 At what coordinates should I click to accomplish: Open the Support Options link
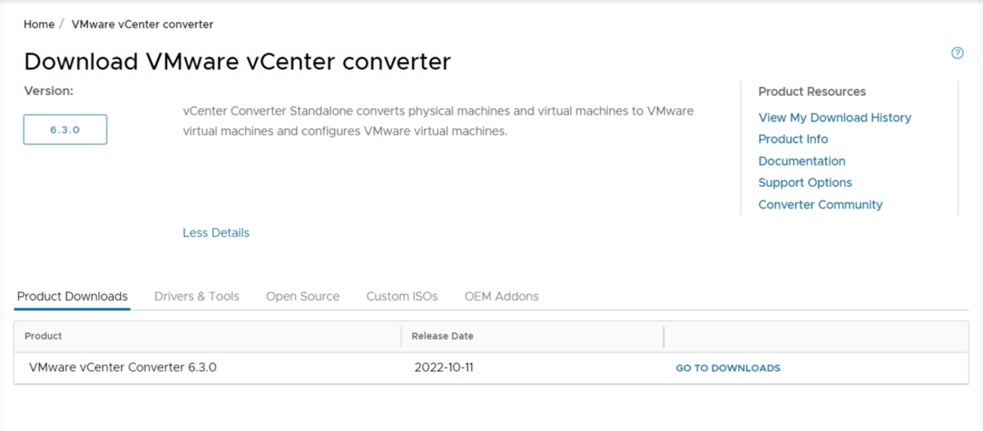tap(805, 182)
